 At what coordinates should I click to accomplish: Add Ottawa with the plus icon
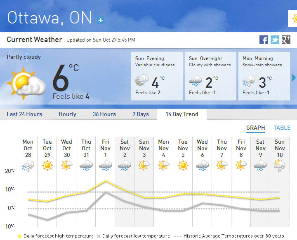pyautogui.click(x=101, y=20)
